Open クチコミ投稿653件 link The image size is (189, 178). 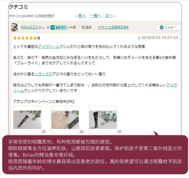113,27
